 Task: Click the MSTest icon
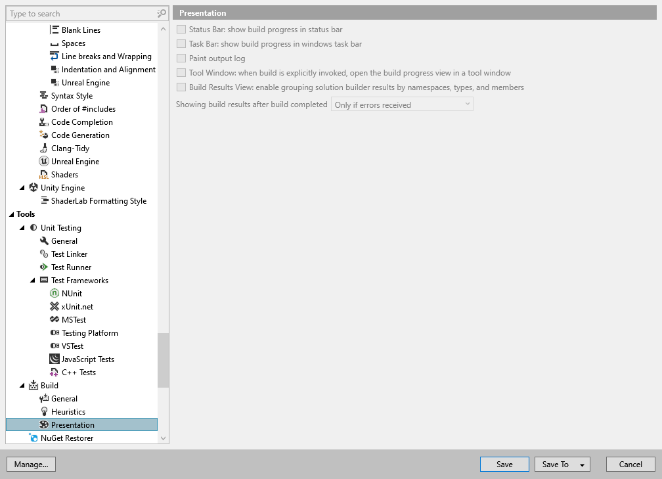(x=55, y=319)
